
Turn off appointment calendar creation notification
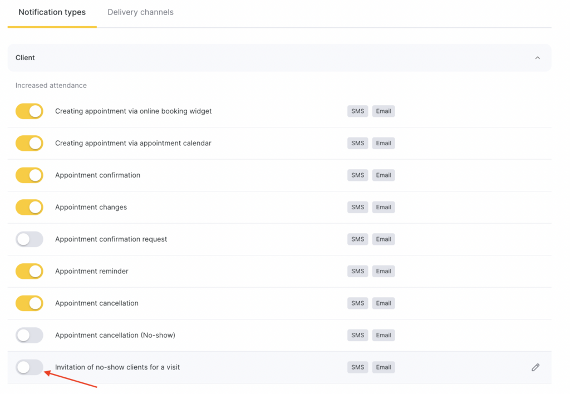coord(30,143)
